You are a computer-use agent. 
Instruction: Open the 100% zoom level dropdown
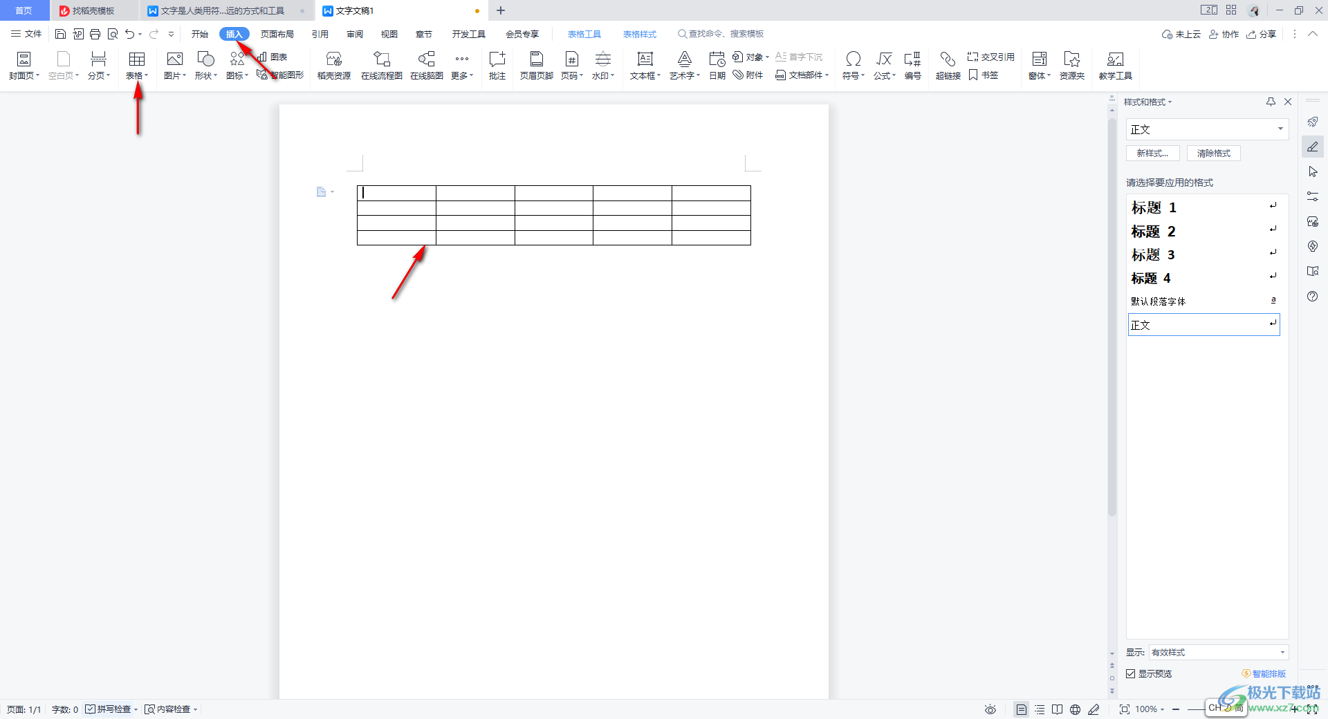click(1150, 709)
